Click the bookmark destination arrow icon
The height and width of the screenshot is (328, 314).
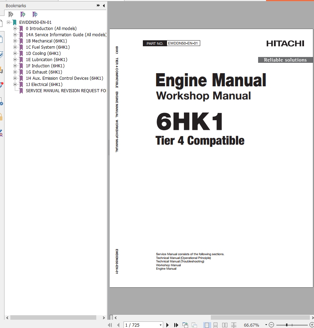point(35,15)
